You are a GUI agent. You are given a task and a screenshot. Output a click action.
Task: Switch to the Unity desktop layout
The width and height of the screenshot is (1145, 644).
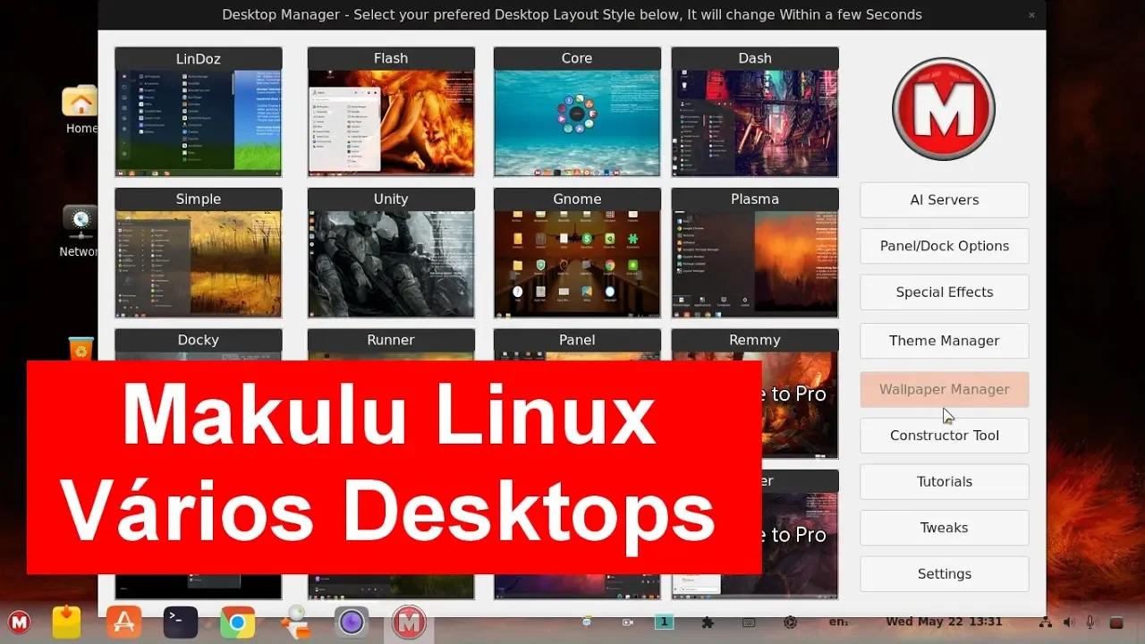click(391, 252)
